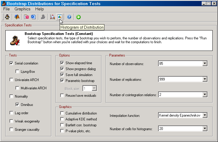
Task: Expand Number of cointegration relations dropdown
Action: [x=205, y=95]
